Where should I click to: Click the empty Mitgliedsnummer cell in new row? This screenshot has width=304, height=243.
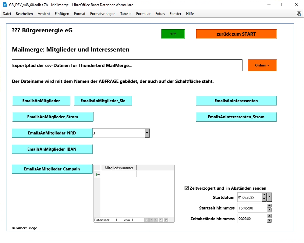pos(119,174)
